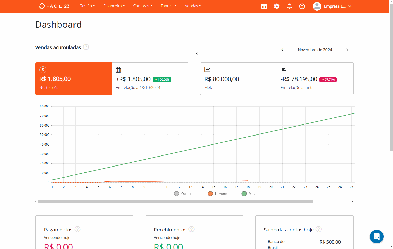Open the Vendas menu
The width and height of the screenshot is (393, 249).
pyautogui.click(x=193, y=6)
